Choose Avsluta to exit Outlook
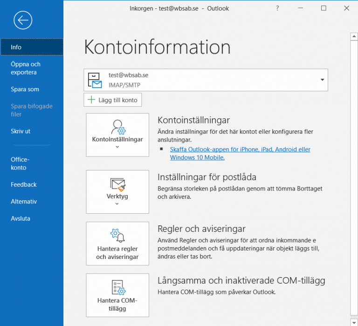The width and height of the screenshot is (358, 326). 21,218
